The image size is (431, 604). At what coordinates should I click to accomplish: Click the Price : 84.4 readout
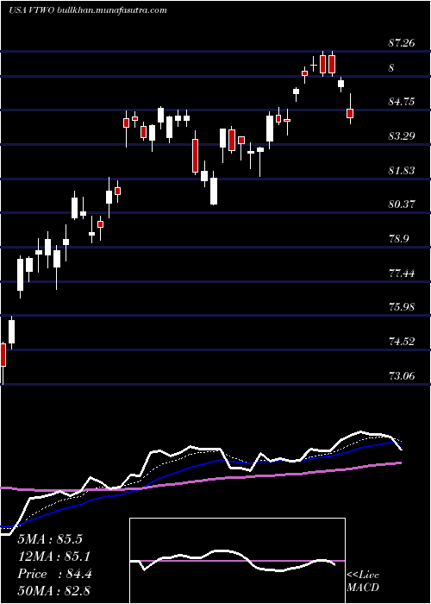[x=54, y=574]
